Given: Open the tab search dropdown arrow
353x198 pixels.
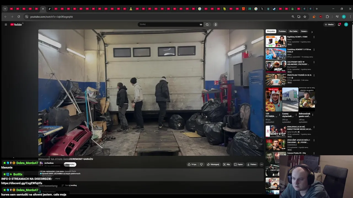Looking at the screenshot, I should (5, 9).
